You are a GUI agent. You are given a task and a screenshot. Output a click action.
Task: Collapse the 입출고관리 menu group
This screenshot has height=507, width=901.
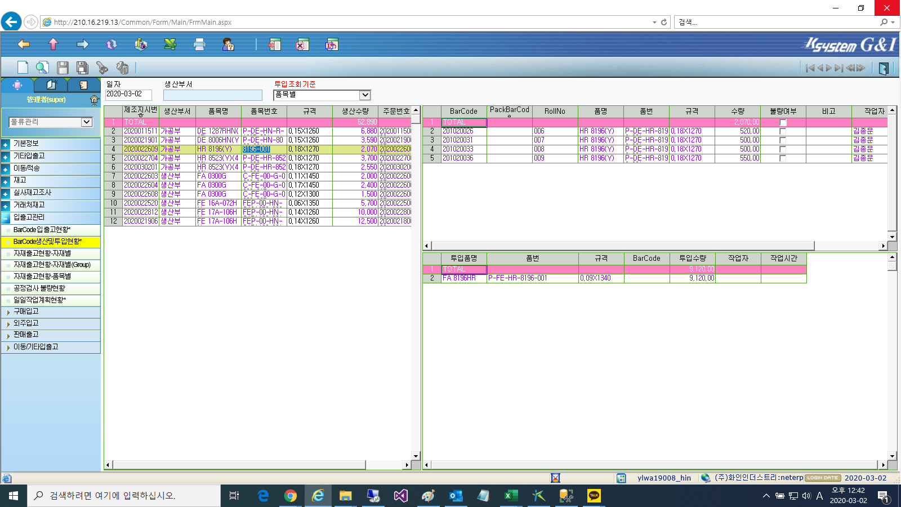[x=51, y=217]
